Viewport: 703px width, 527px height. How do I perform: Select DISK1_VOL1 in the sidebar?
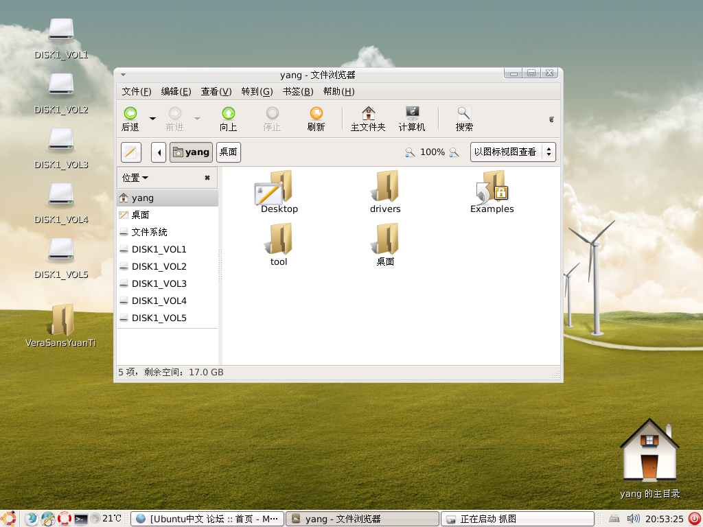point(168,249)
